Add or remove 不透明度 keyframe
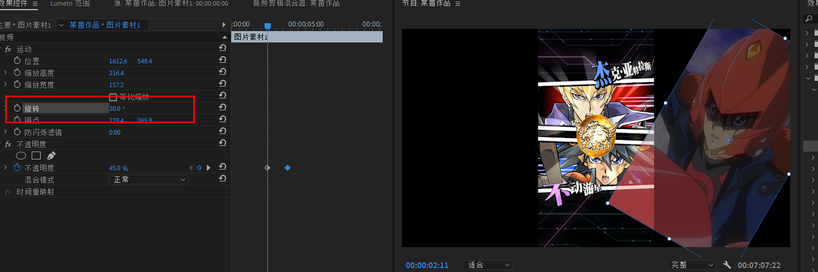Image resolution: width=818 pixels, height=272 pixels. [199, 168]
